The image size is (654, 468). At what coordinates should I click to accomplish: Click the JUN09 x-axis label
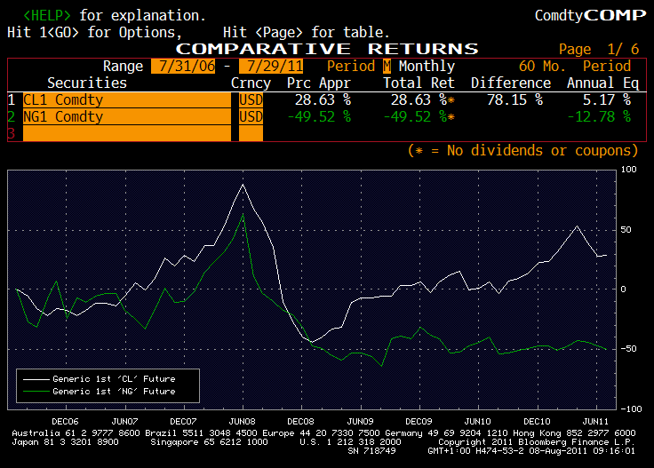pyautogui.click(x=360, y=421)
